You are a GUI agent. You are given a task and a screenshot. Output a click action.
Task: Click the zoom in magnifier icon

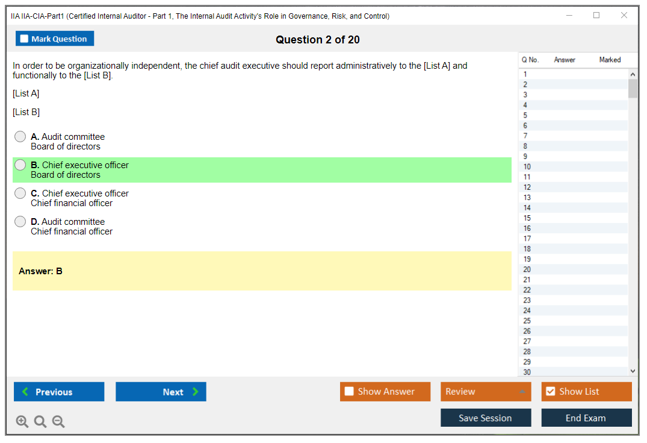point(22,422)
